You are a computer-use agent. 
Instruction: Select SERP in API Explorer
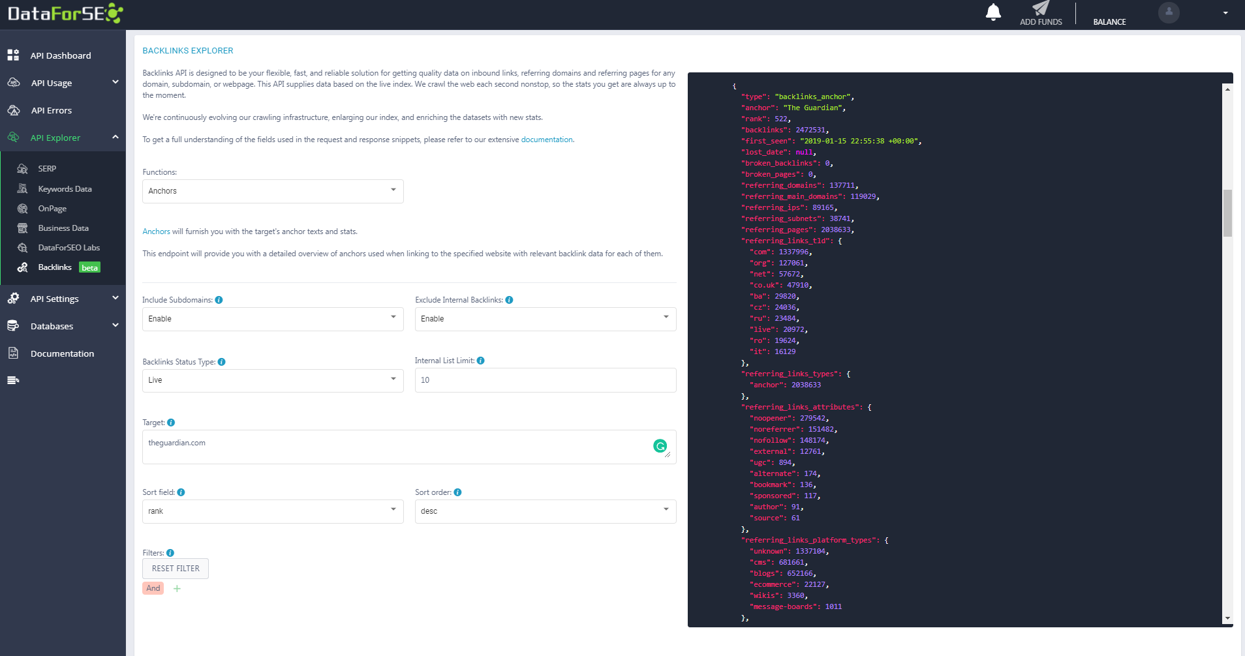click(47, 169)
